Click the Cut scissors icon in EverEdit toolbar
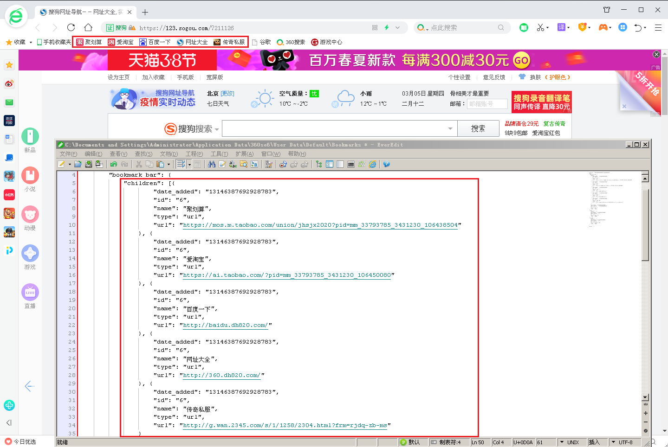 tap(139, 164)
